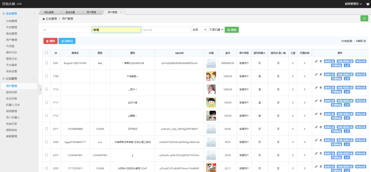Check the checkbox for user id 1713
The width and height of the screenshot is (371, 172).
(46, 89)
